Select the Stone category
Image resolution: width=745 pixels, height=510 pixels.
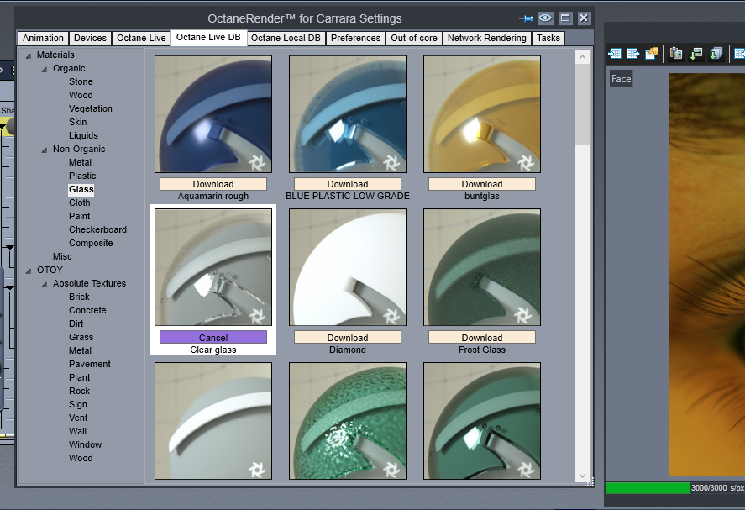point(81,81)
